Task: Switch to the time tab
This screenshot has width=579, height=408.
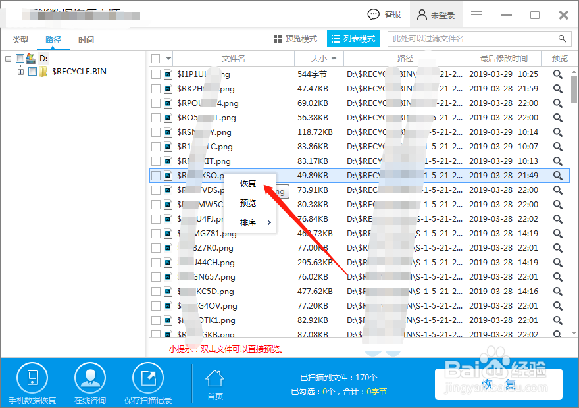Action: coord(86,39)
